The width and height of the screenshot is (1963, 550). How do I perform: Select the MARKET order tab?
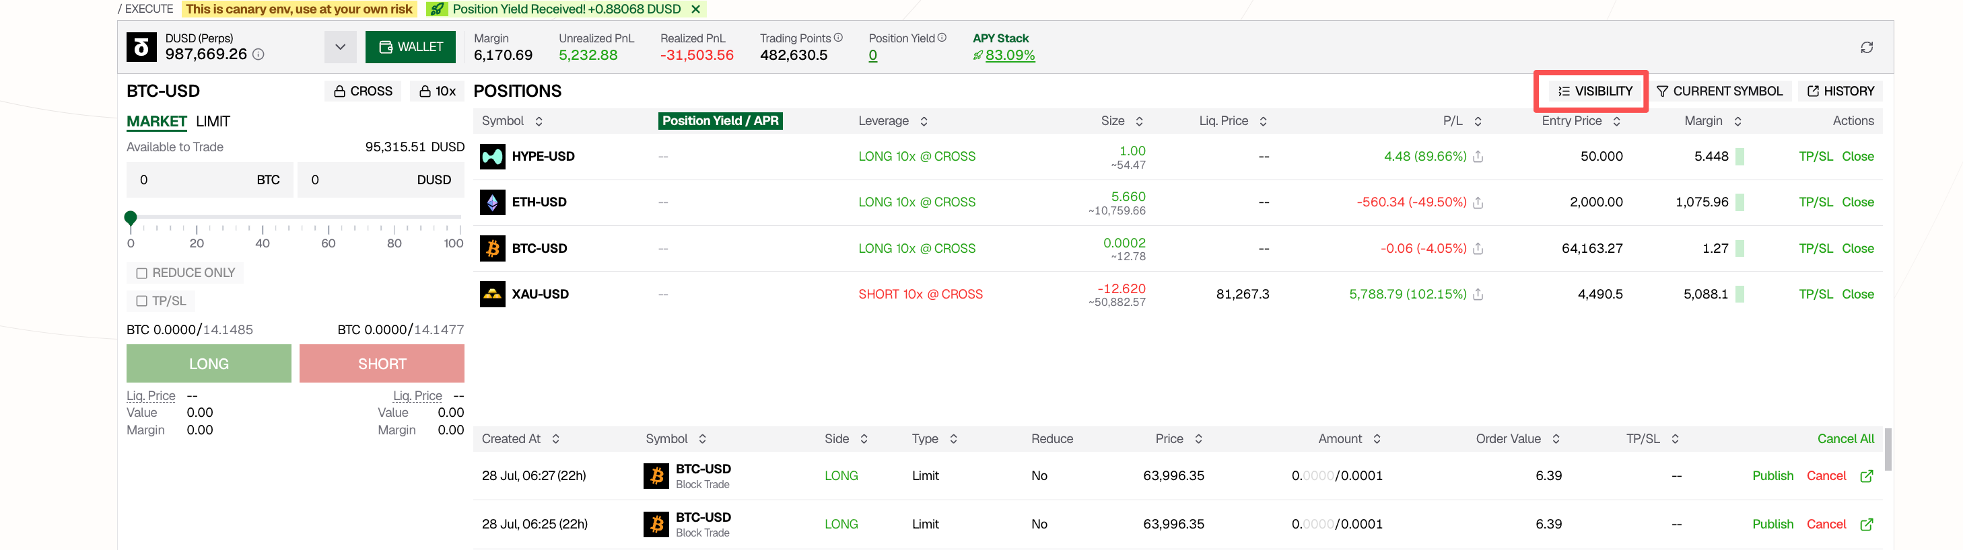click(156, 122)
